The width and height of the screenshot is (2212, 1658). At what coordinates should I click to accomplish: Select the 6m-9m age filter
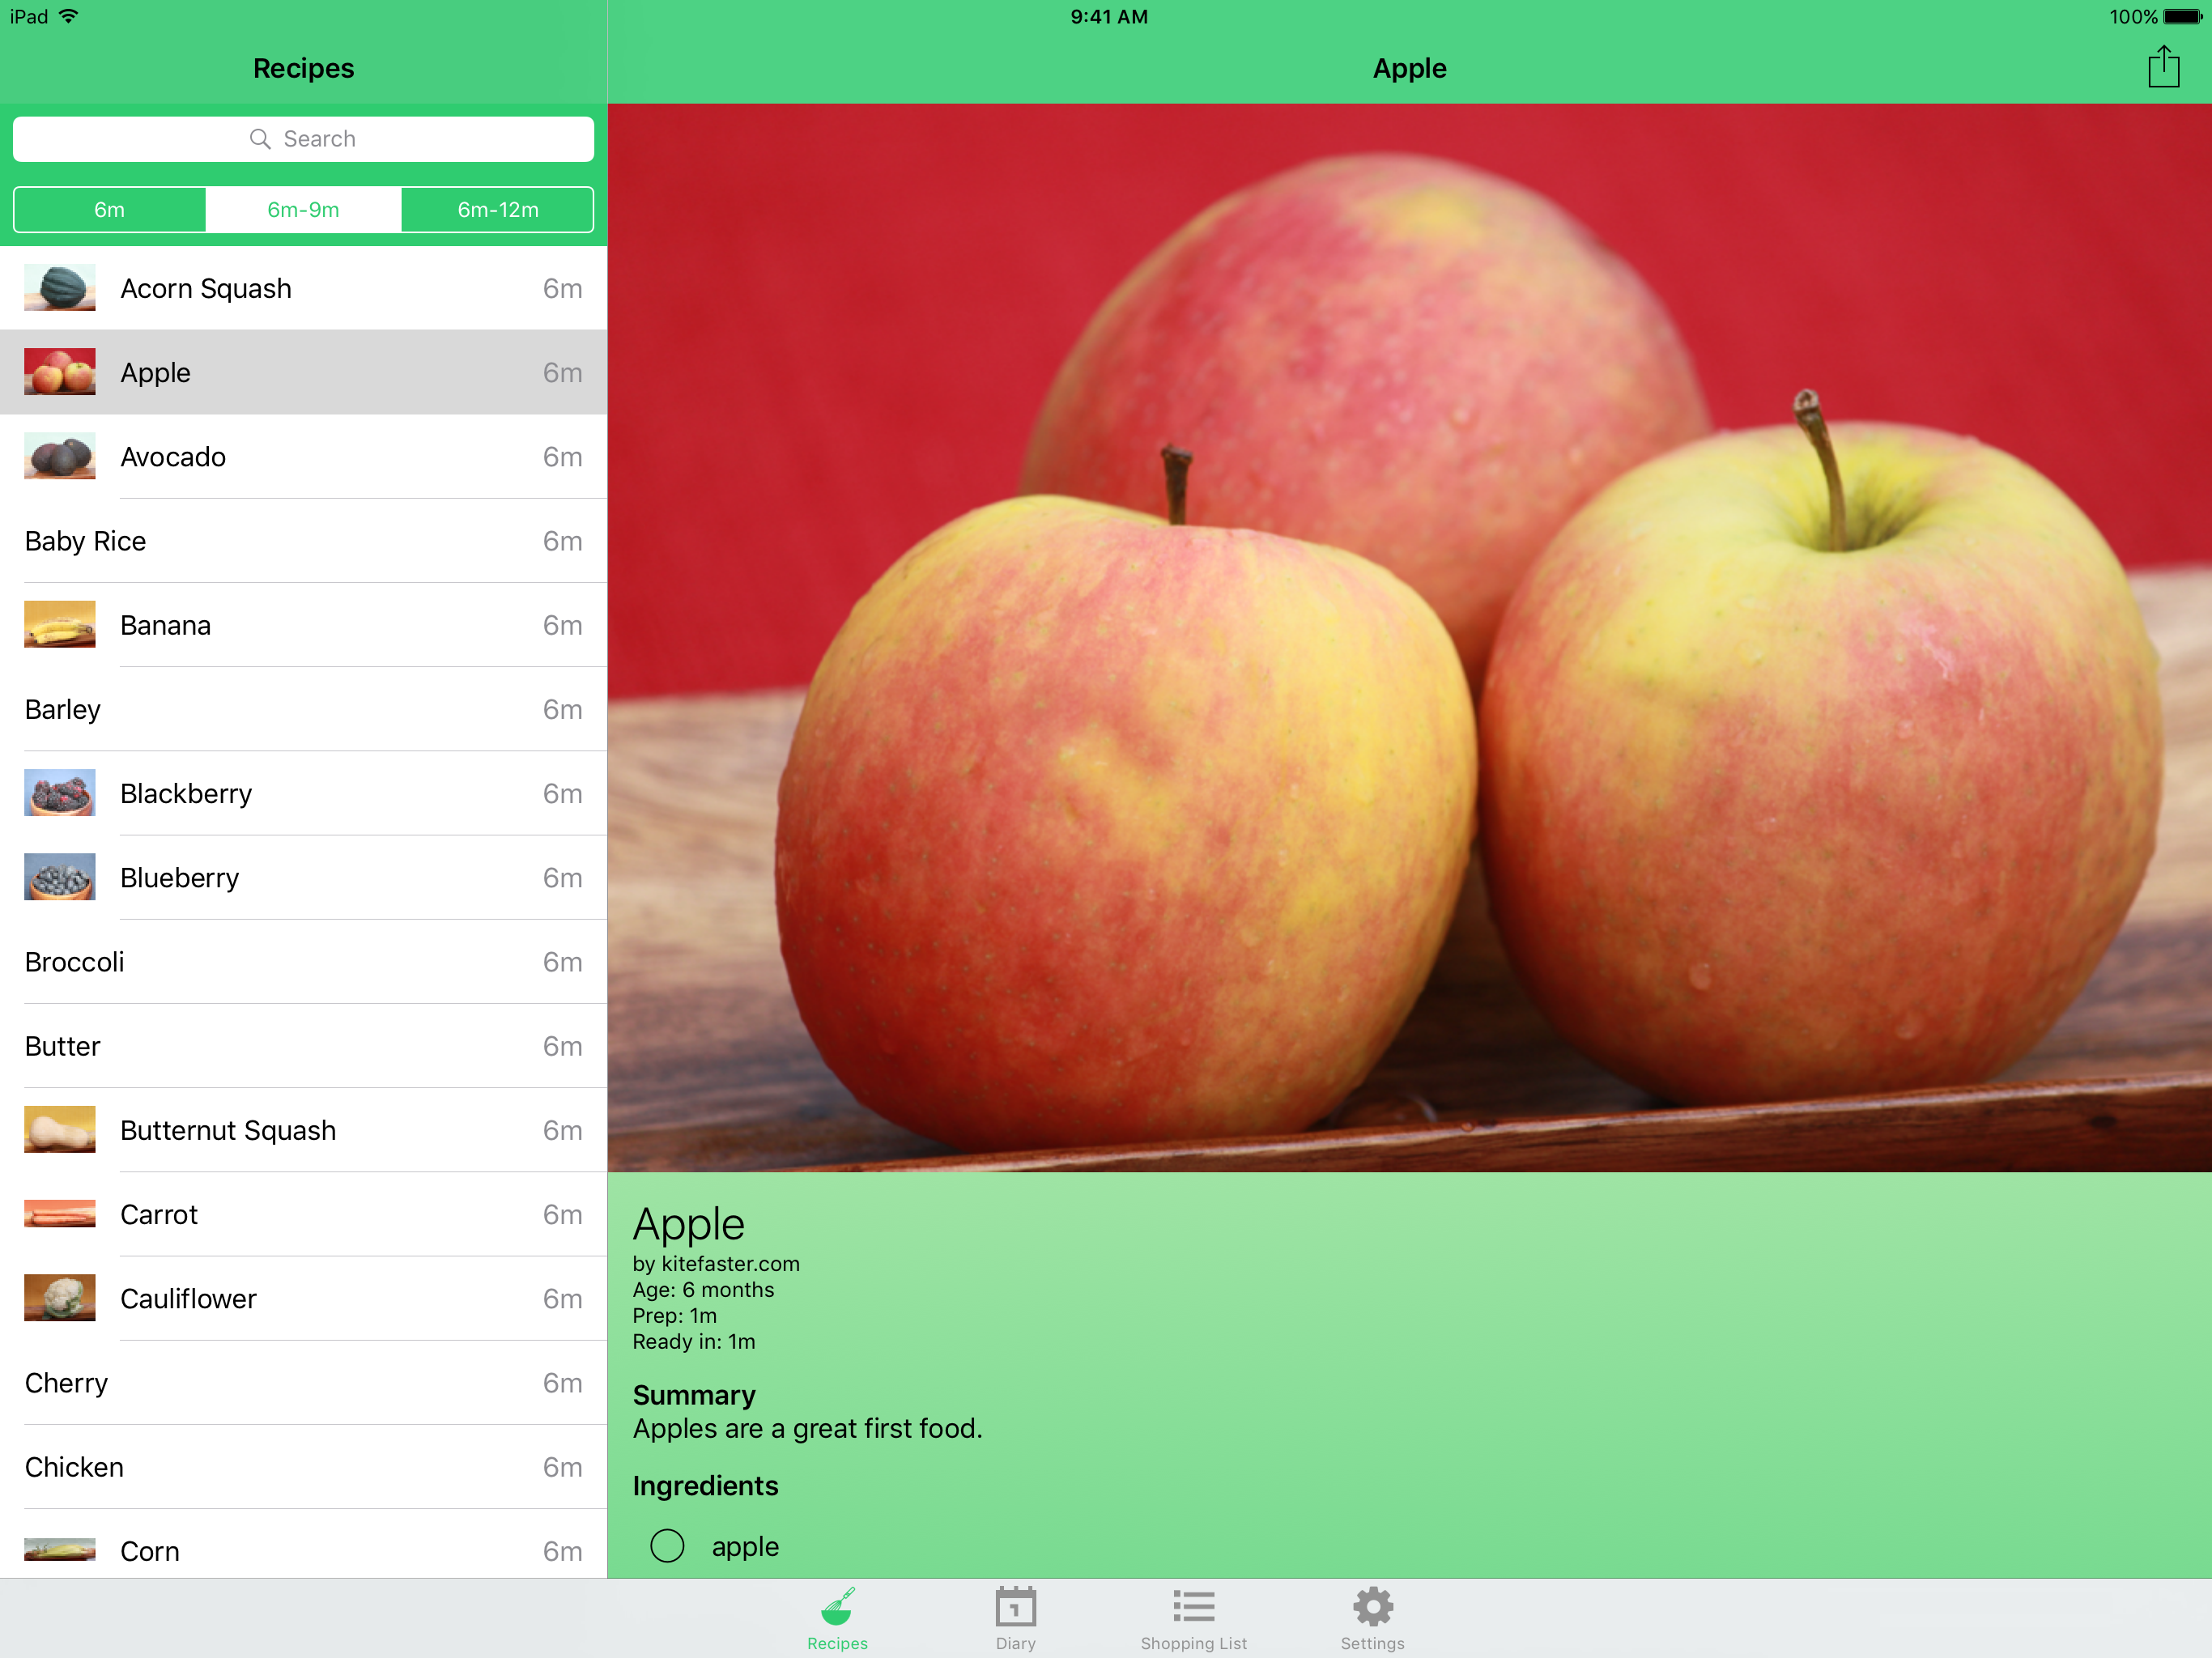[303, 210]
